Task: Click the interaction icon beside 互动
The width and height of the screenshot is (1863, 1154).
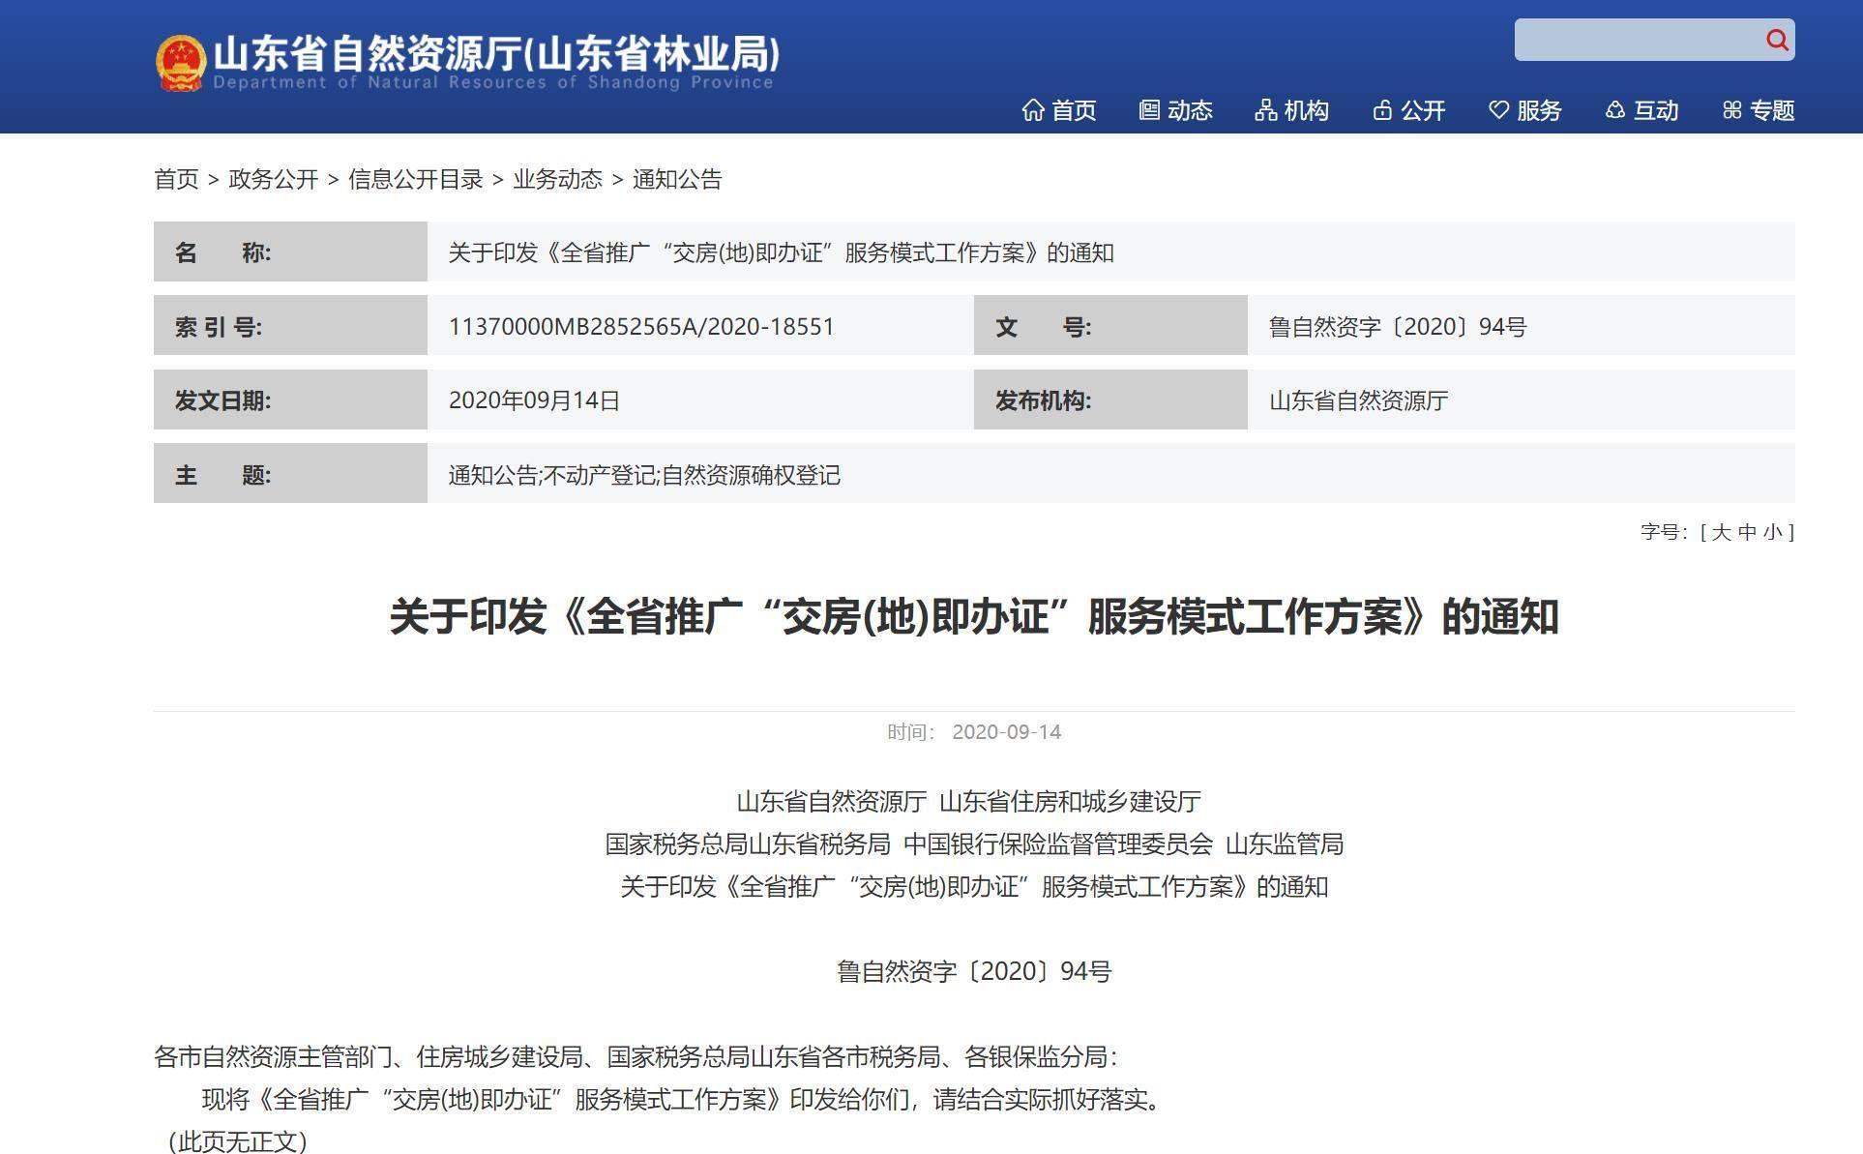Action: click(x=1615, y=110)
